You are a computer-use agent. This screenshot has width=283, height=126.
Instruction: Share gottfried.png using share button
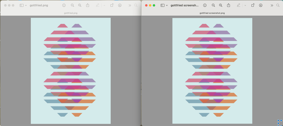pos(88,5)
